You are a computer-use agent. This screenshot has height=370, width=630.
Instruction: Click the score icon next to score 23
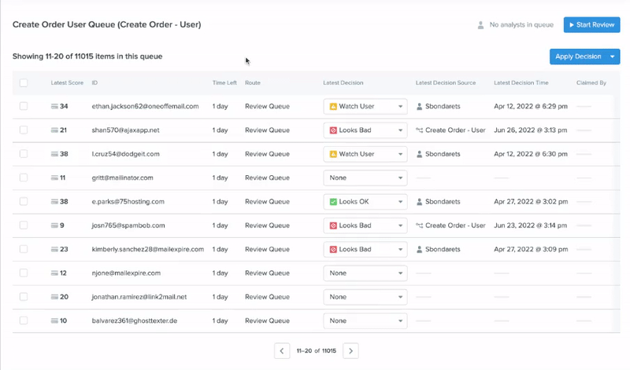click(x=54, y=249)
